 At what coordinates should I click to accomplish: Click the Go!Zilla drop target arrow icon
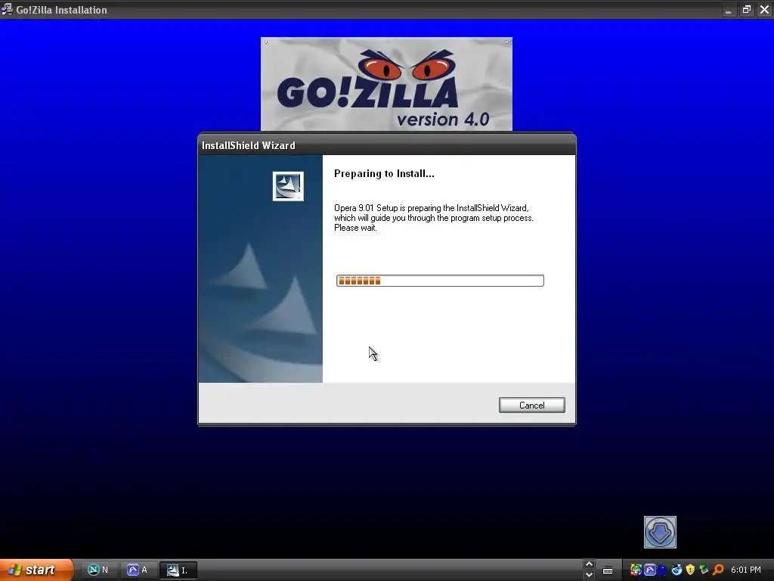[x=660, y=532]
